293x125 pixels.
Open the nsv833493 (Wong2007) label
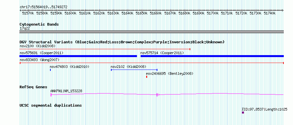coord(40,60)
